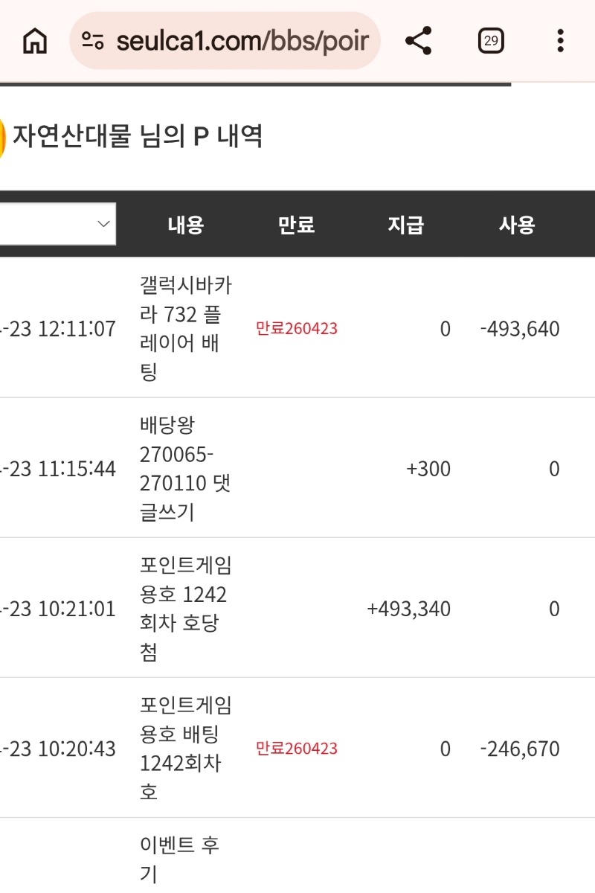
Task: Tap the 지급 column header
Action: pos(405,225)
